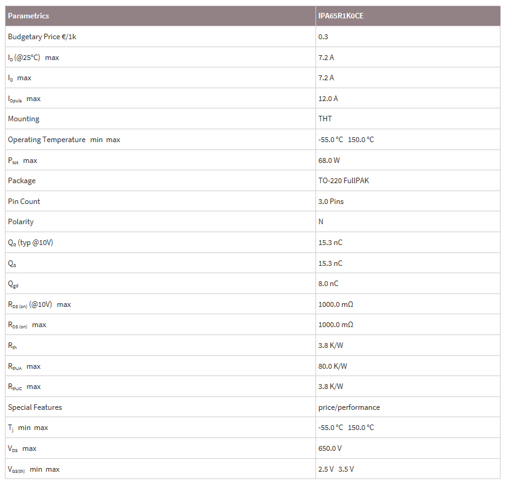Click the Package parameter label
The width and height of the screenshot is (506, 487).
[21, 181]
